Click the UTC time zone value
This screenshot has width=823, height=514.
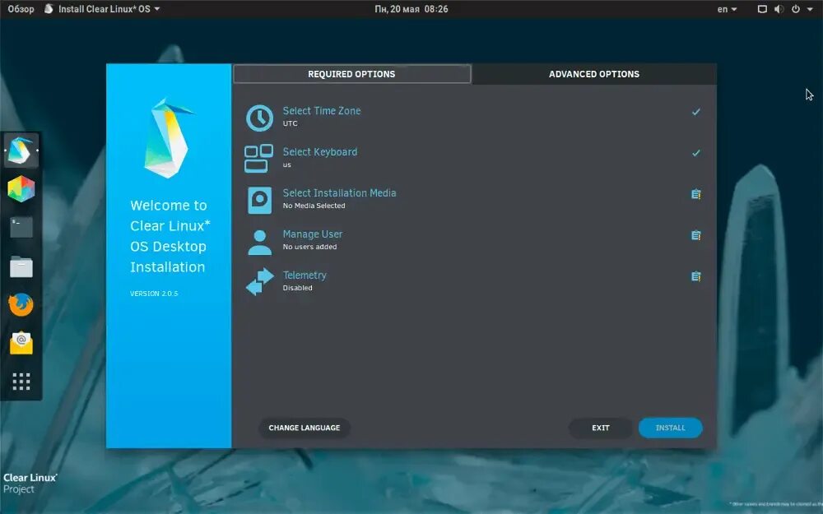[x=291, y=124]
